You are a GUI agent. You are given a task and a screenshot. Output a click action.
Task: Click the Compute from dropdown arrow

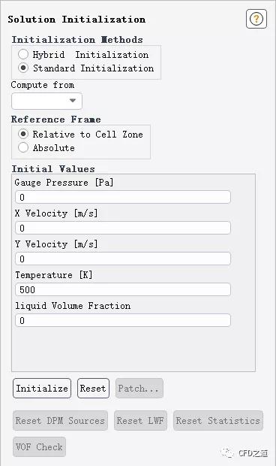pyautogui.click(x=73, y=101)
